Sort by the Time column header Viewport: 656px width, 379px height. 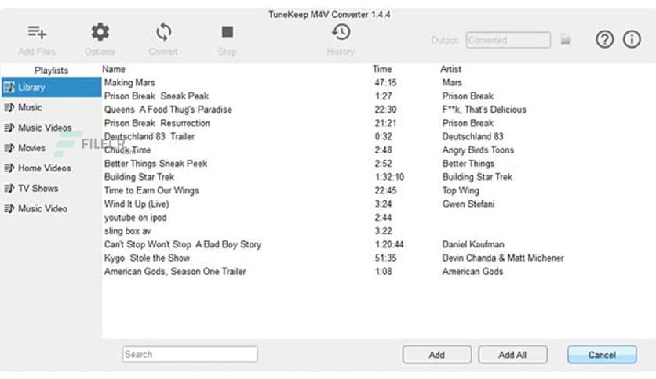point(382,69)
